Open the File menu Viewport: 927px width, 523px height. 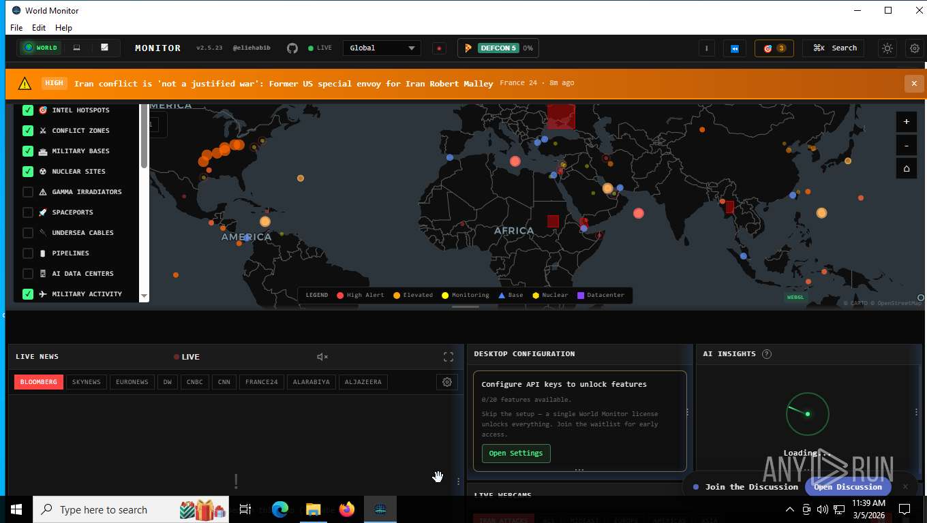click(16, 28)
